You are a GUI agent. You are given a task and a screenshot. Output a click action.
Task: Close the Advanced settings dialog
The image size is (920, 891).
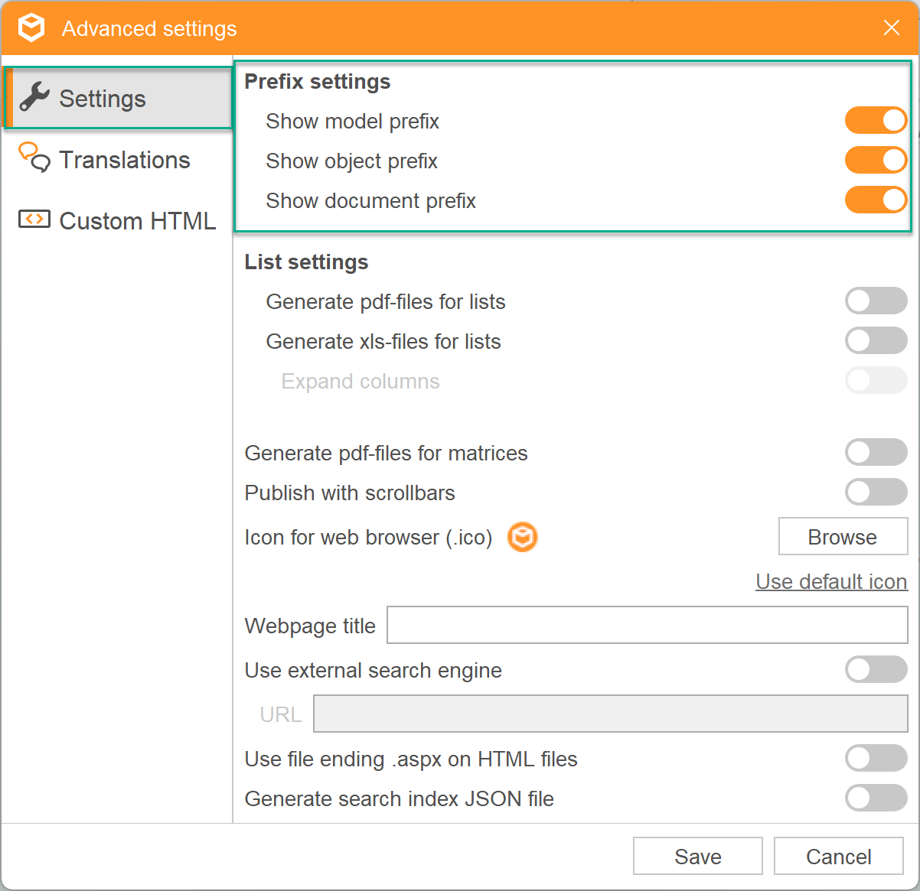pyautogui.click(x=891, y=28)
